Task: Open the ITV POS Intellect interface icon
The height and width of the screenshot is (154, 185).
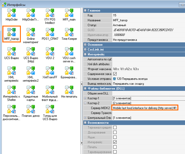Action: [50, 14]
